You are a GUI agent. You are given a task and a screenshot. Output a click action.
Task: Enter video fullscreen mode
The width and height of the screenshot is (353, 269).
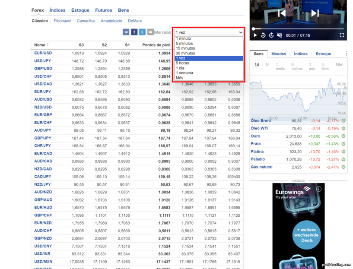tap(342, 35)
